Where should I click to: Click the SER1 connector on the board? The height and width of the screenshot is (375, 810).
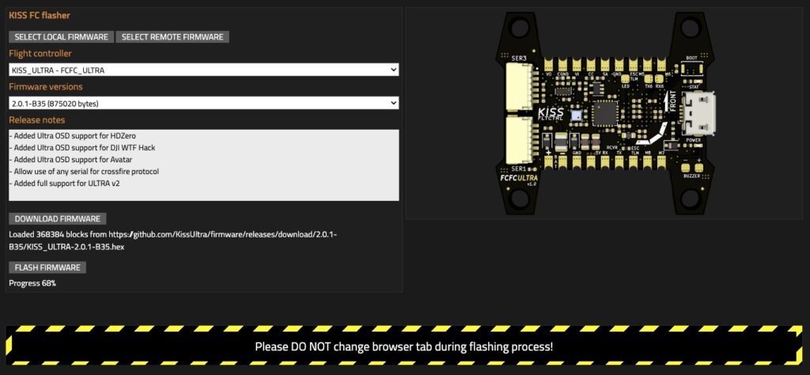click(519, 139)
